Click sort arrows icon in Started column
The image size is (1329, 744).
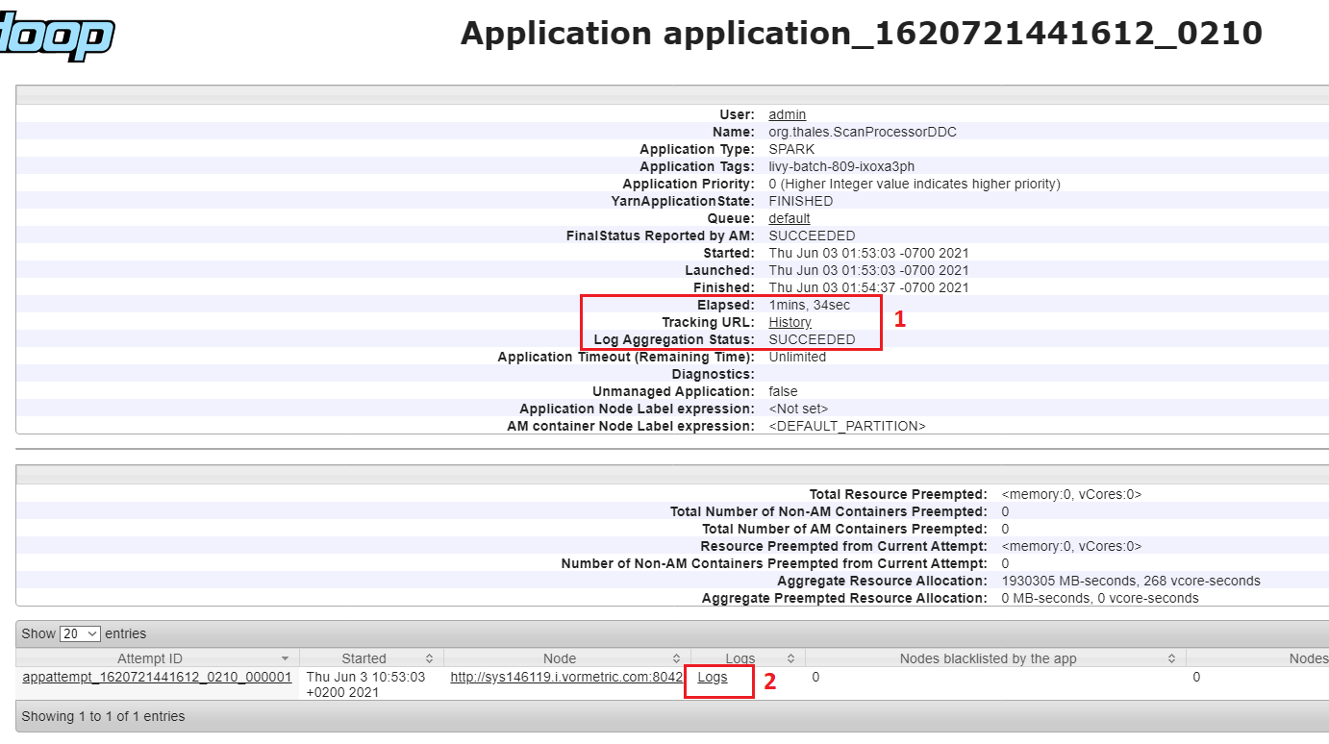(x=429, y=658)
